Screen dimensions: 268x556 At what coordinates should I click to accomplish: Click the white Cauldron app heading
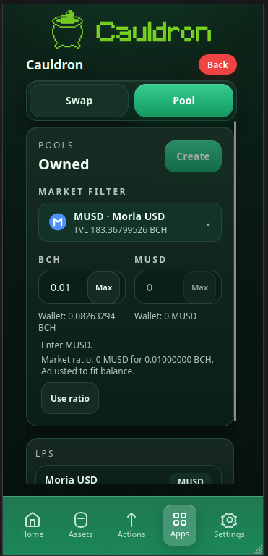pyautogui.click(x=54, y=65)
